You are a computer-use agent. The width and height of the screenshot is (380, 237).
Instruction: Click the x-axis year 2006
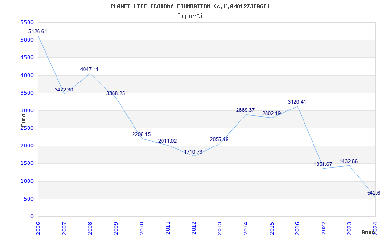tap(38, 228)
